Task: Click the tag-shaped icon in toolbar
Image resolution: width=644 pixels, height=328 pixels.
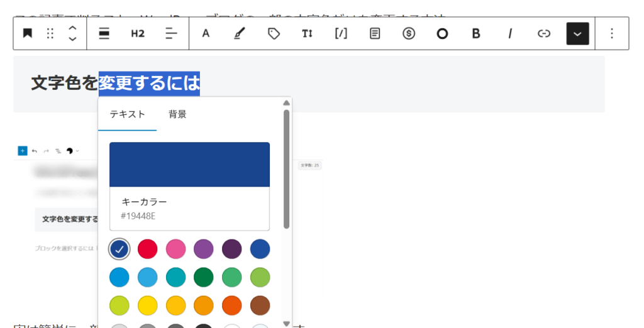Action: pyautogui.click(x=274, y=34)
